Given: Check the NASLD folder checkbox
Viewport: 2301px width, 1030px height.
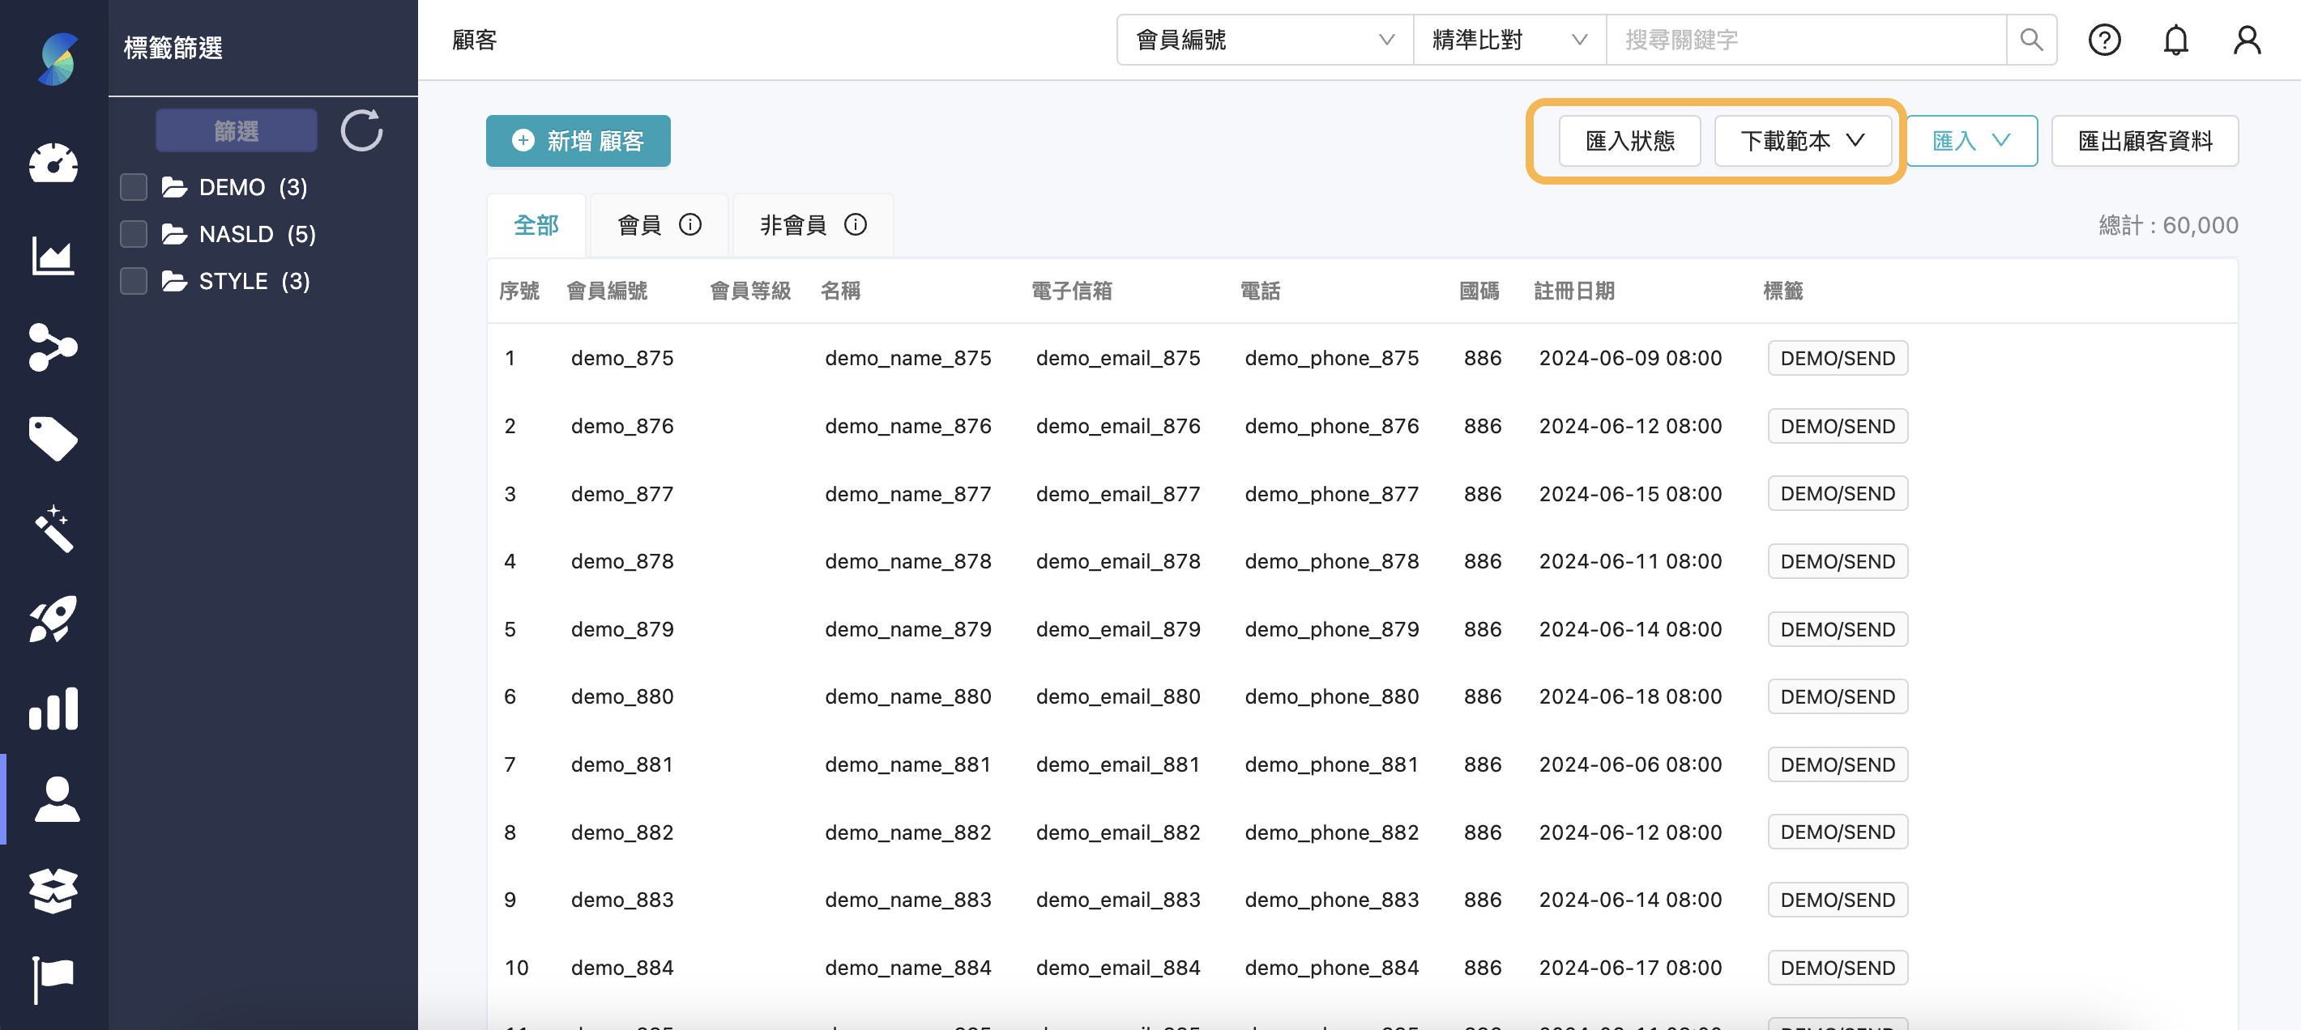Looking at the screenshot, I should point(132,234).
